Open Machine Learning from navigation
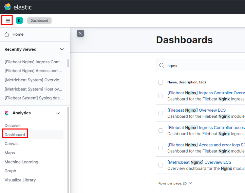 [x=21, y=162]
